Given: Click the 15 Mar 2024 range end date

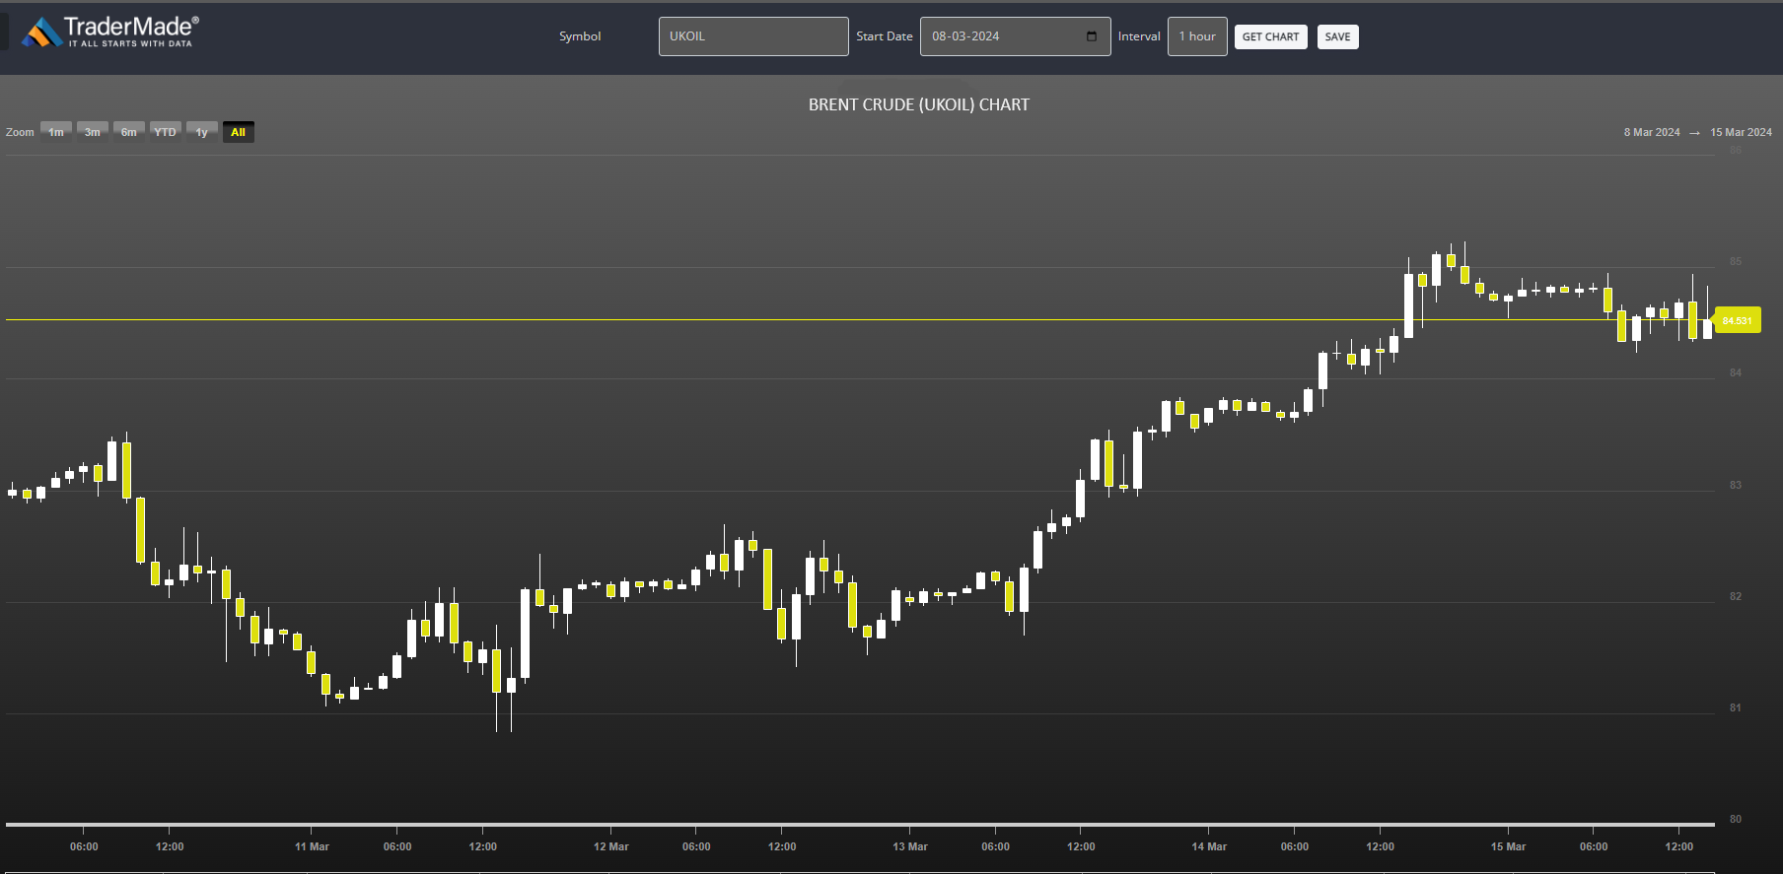Looking at the screenshot, I should point(1741,132).
